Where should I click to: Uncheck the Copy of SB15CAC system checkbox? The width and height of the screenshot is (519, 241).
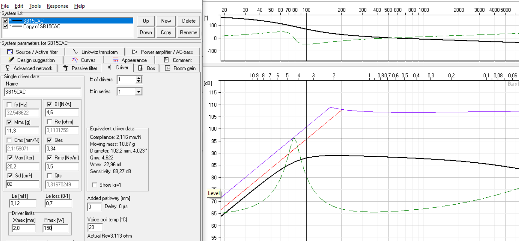click(x=5, y=26)
